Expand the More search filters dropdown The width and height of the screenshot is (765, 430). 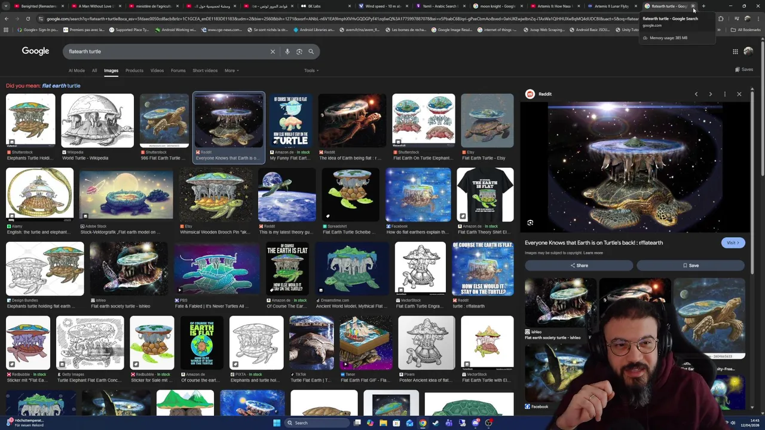[231, 70]
